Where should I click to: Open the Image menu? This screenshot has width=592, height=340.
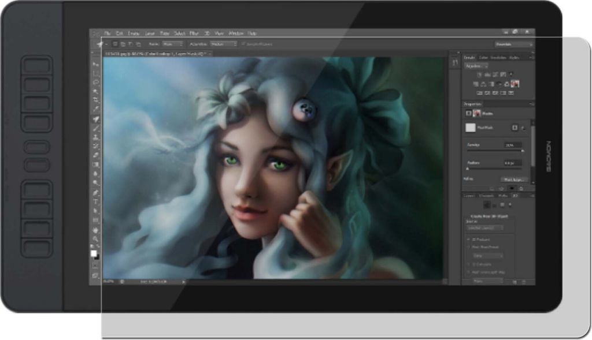coord(134,33)
